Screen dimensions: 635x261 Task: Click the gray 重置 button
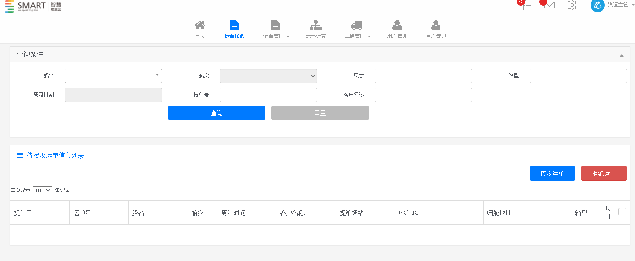(x=320, y=113)
